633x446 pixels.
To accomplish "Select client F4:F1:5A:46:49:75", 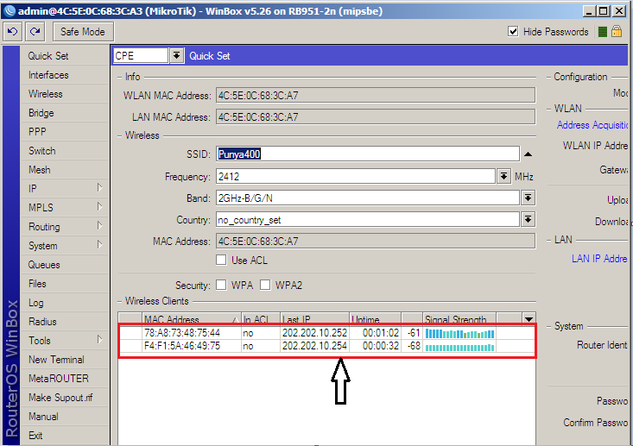I will [x=327, y=346].
